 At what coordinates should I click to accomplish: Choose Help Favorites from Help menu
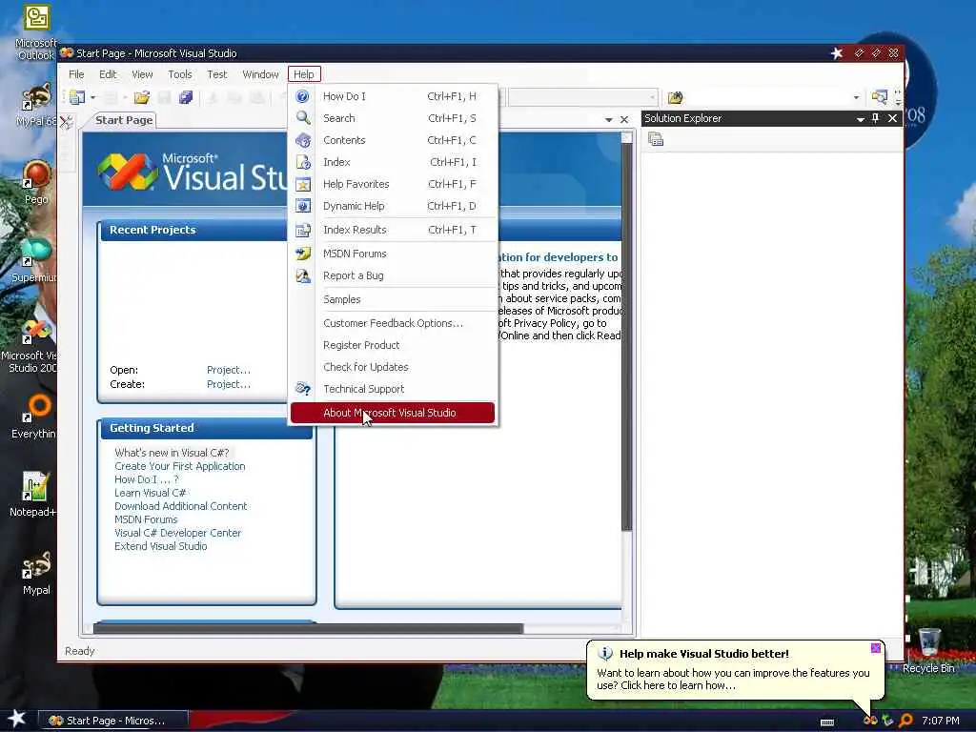point(393,184)
